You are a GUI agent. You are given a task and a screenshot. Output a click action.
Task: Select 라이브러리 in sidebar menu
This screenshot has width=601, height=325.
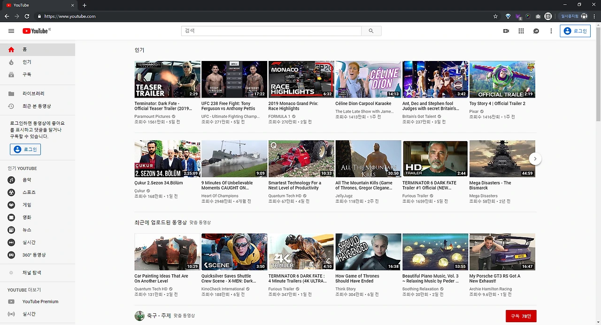click(x=38, y=94)
